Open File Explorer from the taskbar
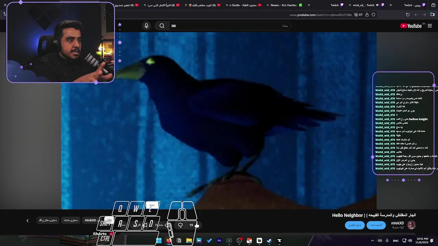This screenshot has width=438, height=246. (x=189, y=241)
